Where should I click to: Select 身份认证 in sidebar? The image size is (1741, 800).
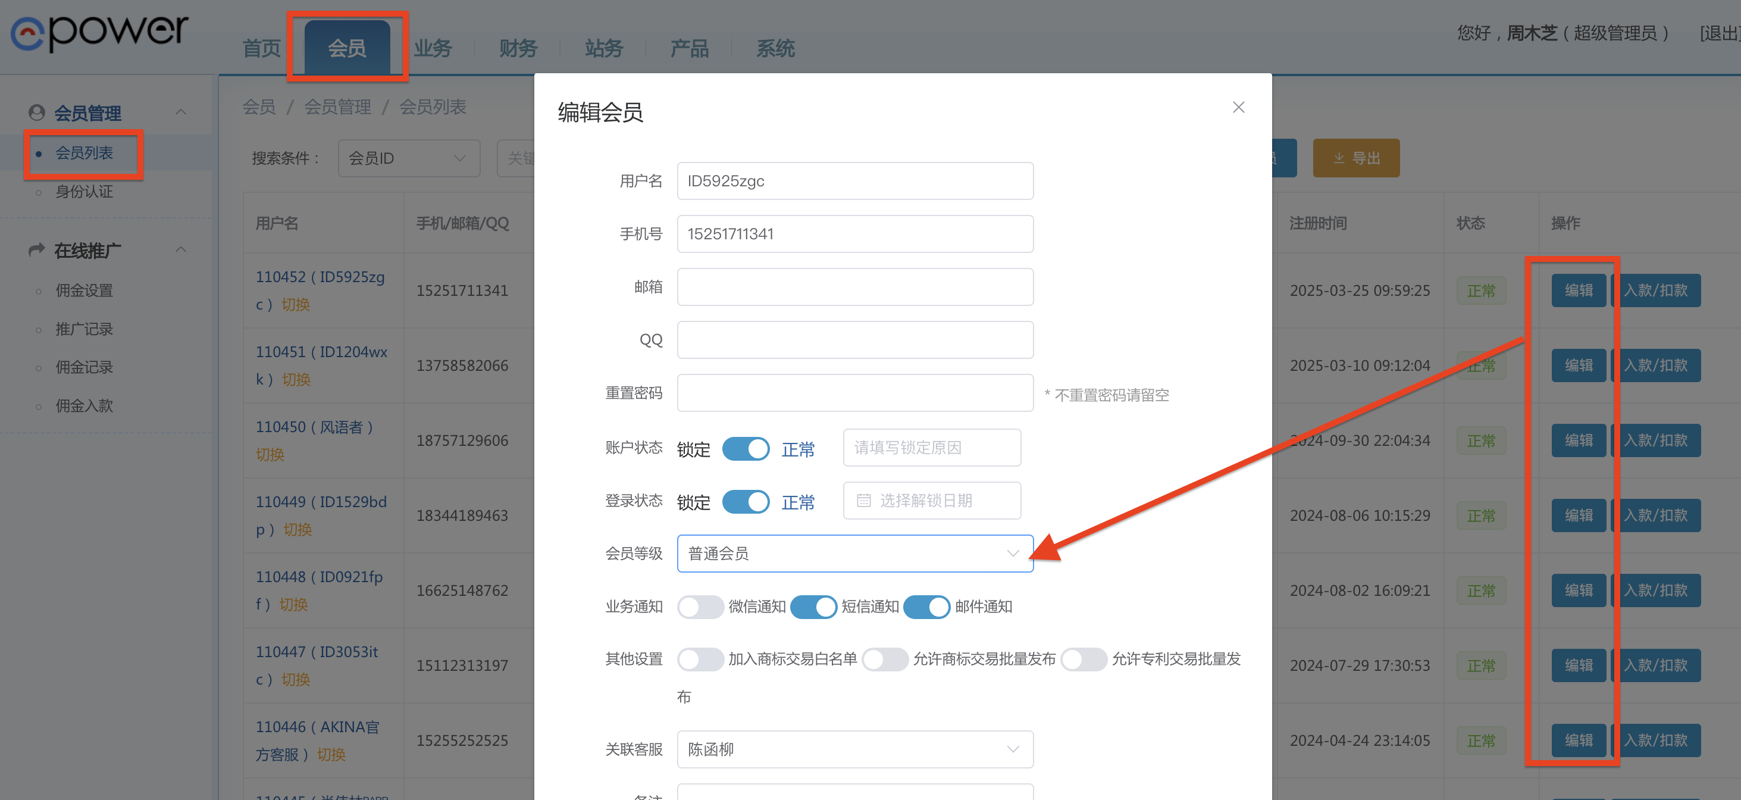(x=84, y=192)
